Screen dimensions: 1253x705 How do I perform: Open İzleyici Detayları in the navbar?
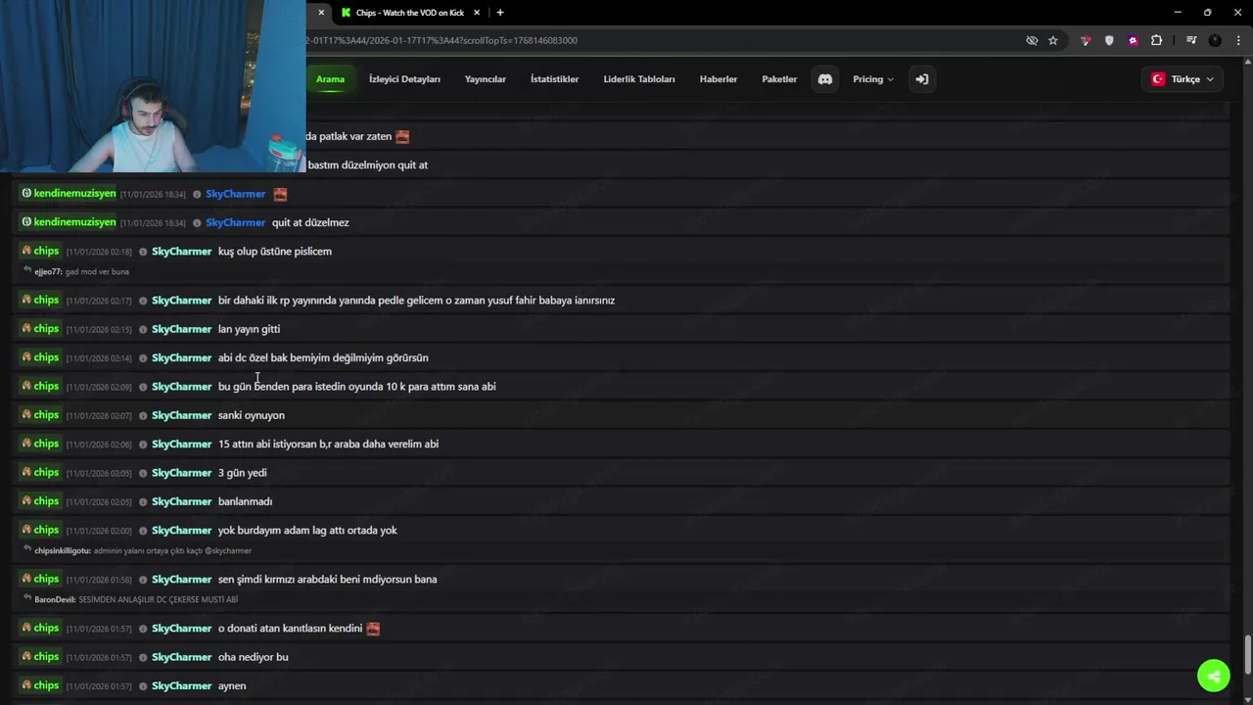[404, 79]
